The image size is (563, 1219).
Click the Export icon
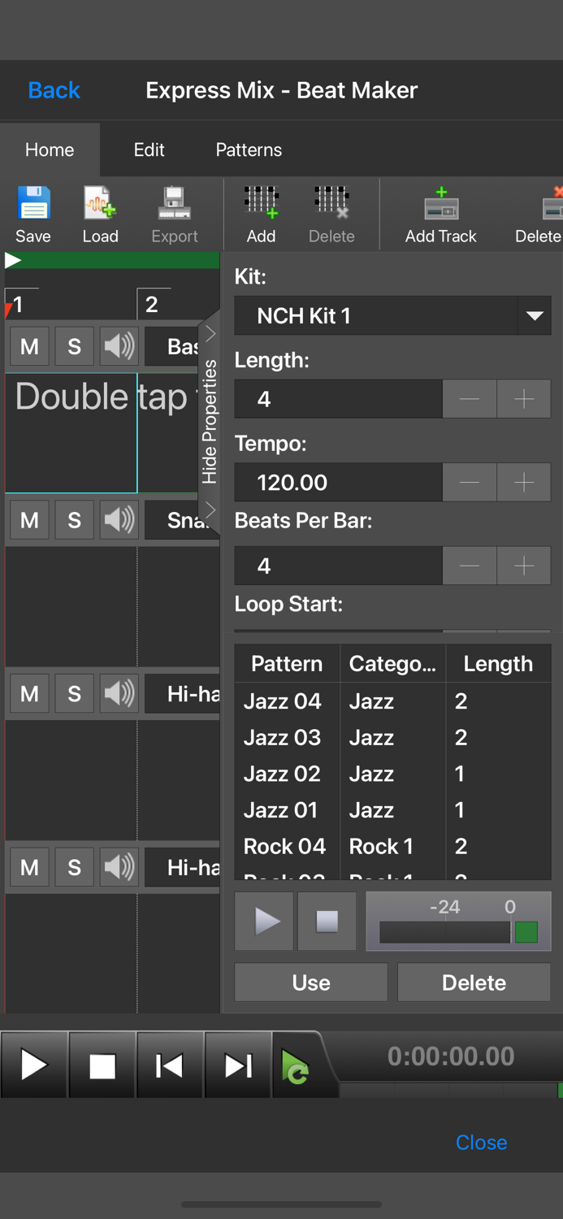point(174,213)
